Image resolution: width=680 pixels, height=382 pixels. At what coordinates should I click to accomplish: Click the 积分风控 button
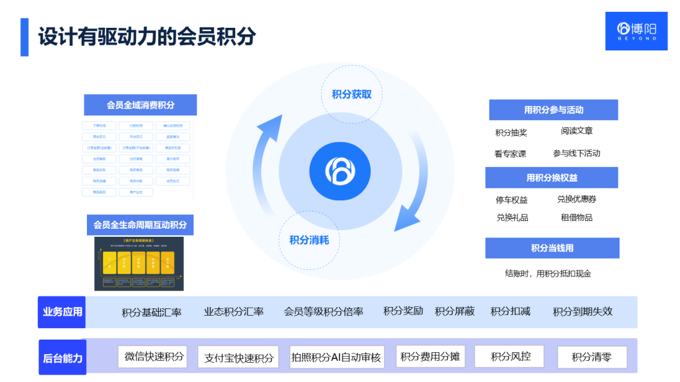509,356
